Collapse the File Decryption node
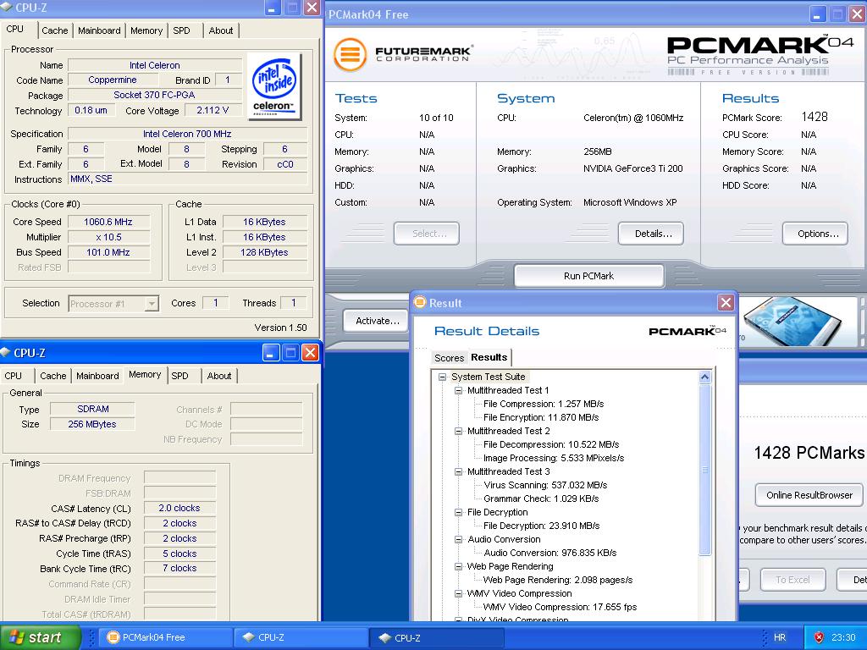This screenshot has width=867, height=650. (x=458, y=512)
